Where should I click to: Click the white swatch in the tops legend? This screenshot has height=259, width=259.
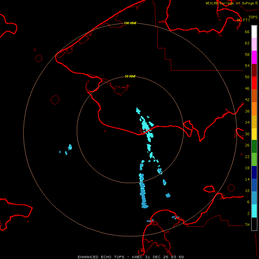[x=254, y=32]
